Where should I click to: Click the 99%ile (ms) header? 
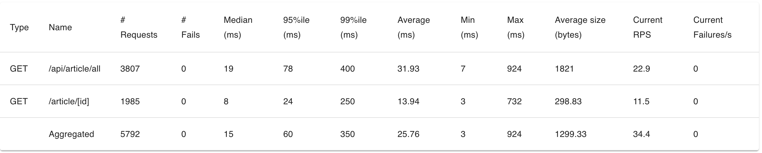pyautogui.click(x=353, y=27)
